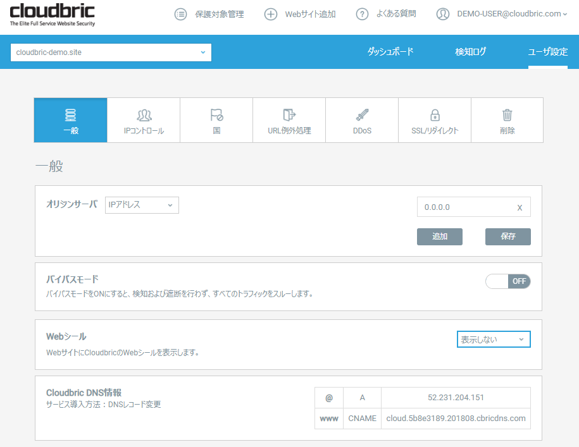Click the バイパスモード heading
This screenshot has width=579, height=447.
coord(72,279)
